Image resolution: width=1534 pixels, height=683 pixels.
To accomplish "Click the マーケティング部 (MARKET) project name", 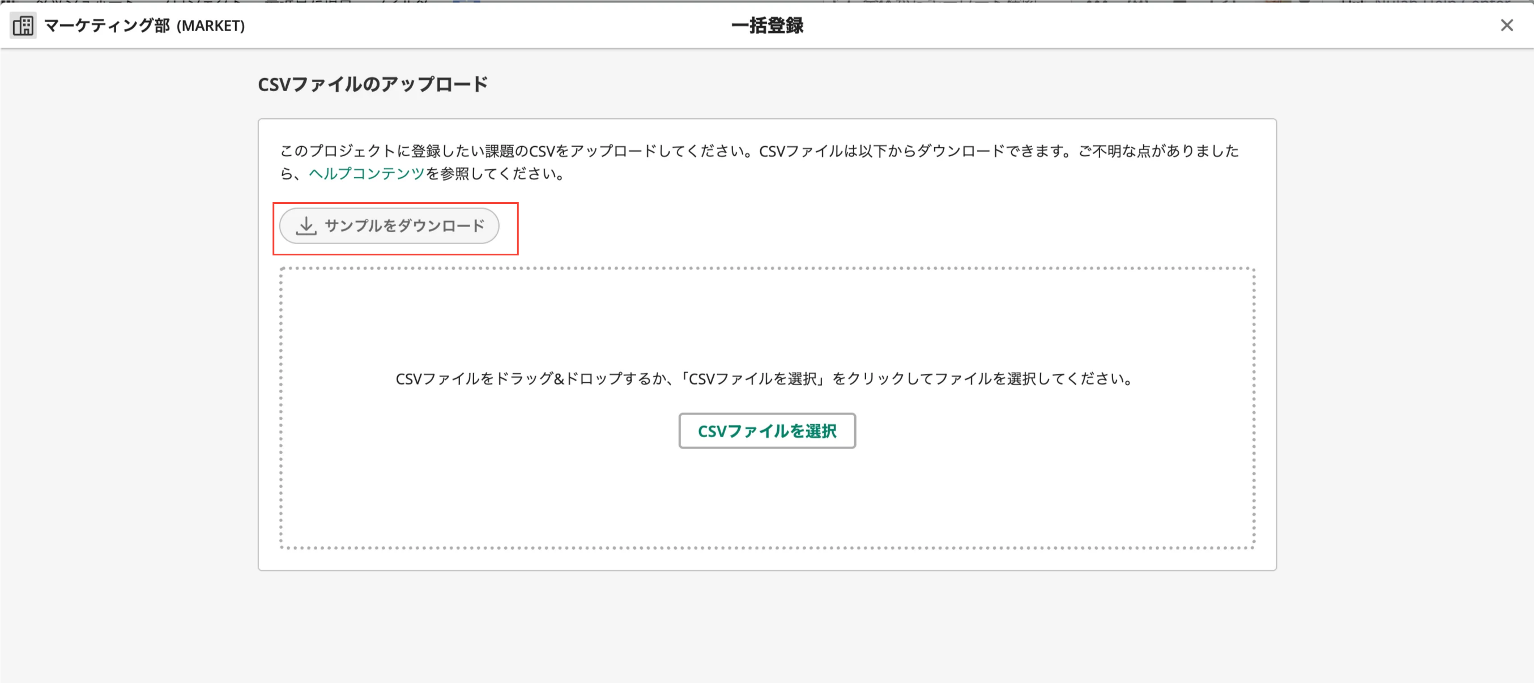I will (144, 25).
